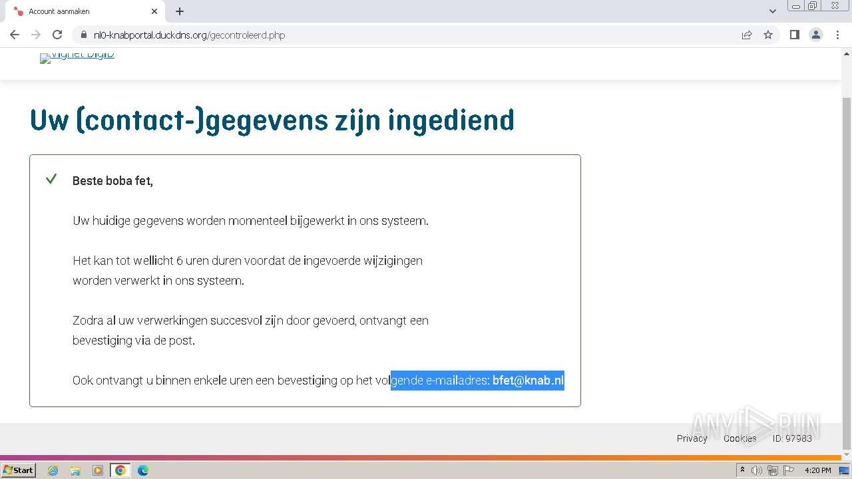Focus the address bar URL
852x479 pixels.
189,35
